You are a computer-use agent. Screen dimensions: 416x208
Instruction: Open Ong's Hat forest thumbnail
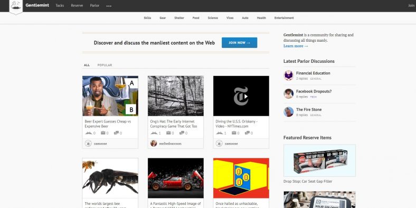coord(176,96)
